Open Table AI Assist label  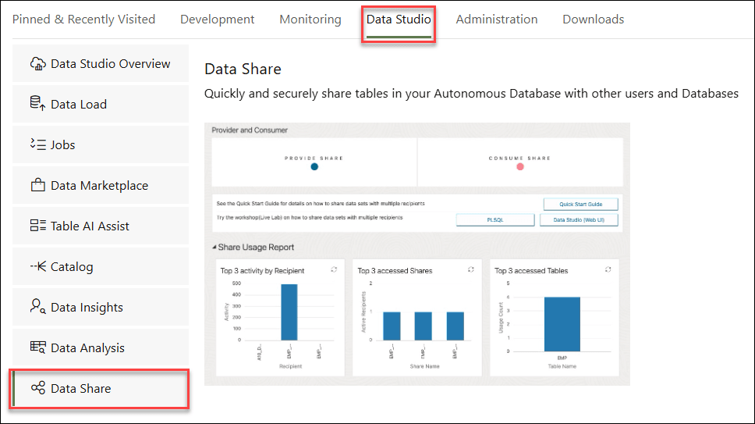coord(90,226)
